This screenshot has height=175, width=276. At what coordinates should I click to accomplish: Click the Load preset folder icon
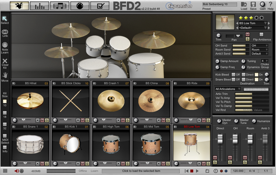[x=244, y=4]
